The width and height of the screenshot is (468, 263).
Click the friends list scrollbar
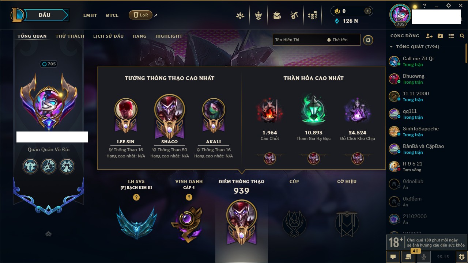tap(466, 53)
